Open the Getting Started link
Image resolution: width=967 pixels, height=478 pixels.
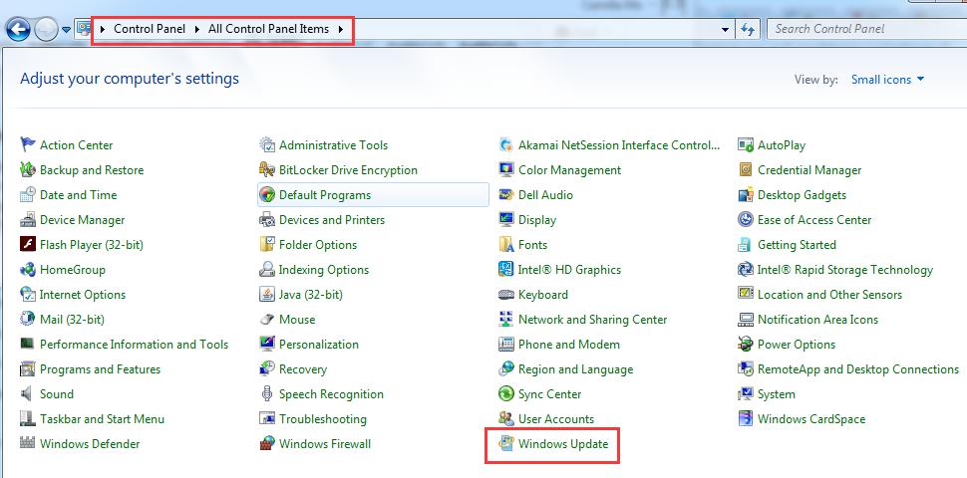[x=797, y=245]
